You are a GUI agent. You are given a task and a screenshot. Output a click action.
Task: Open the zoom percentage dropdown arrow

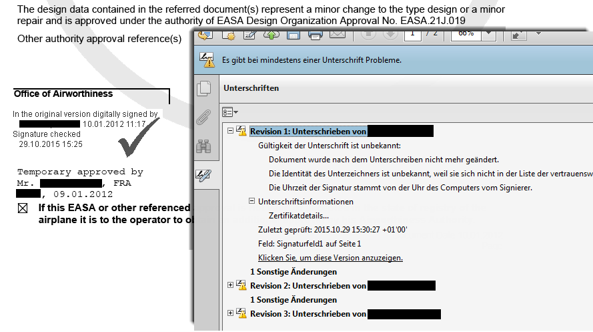[x=489, y=35]
